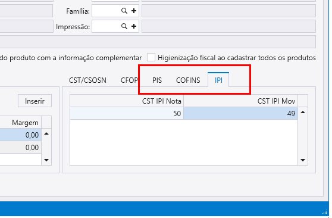Click the Inserir button
Image resolution: width=332 pixels, height=218 pixels.
(x=35, y=101)
